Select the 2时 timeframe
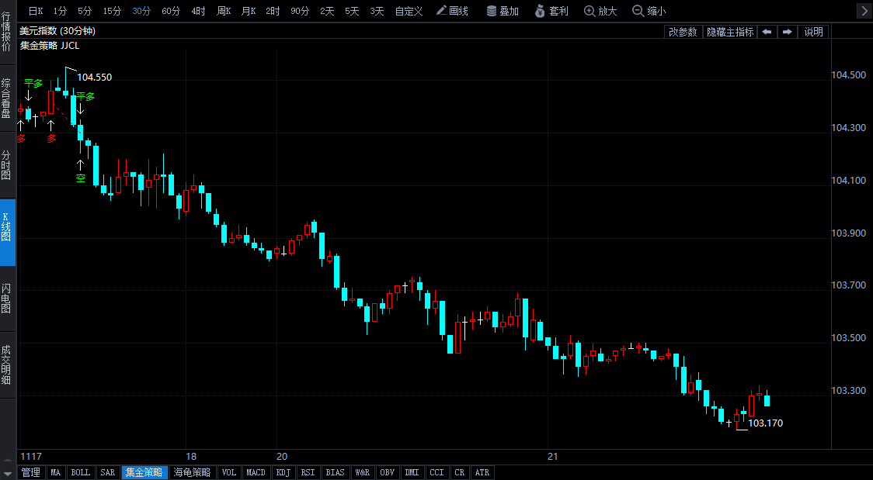This screenshot has width=873, height=480. [x=273, y=11]
